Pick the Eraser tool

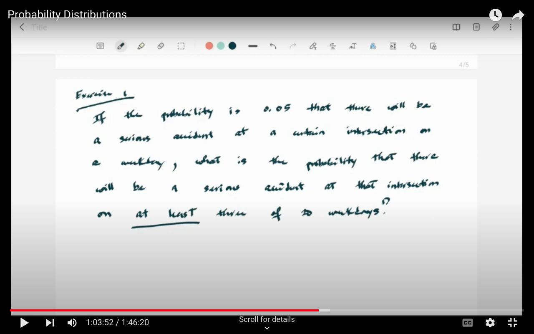[x=161, y=46]
